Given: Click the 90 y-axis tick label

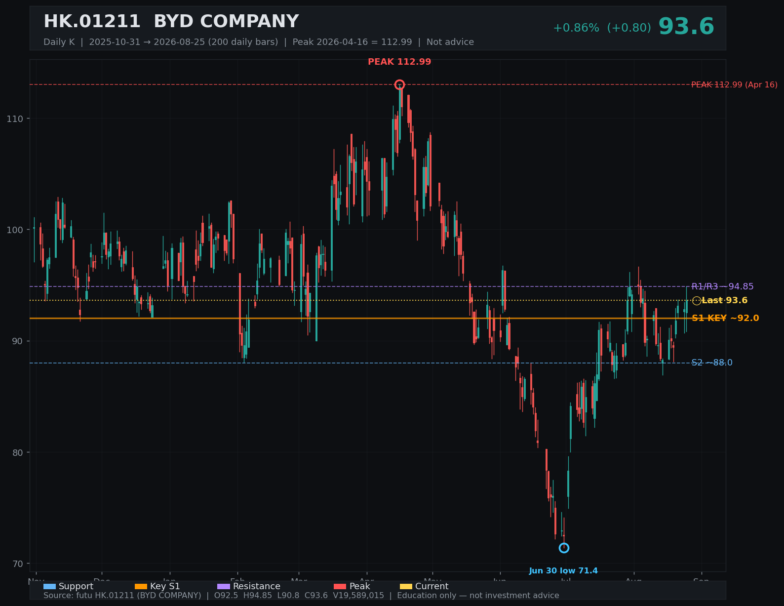Looking at the screenshot, I should tap(17, 341).
